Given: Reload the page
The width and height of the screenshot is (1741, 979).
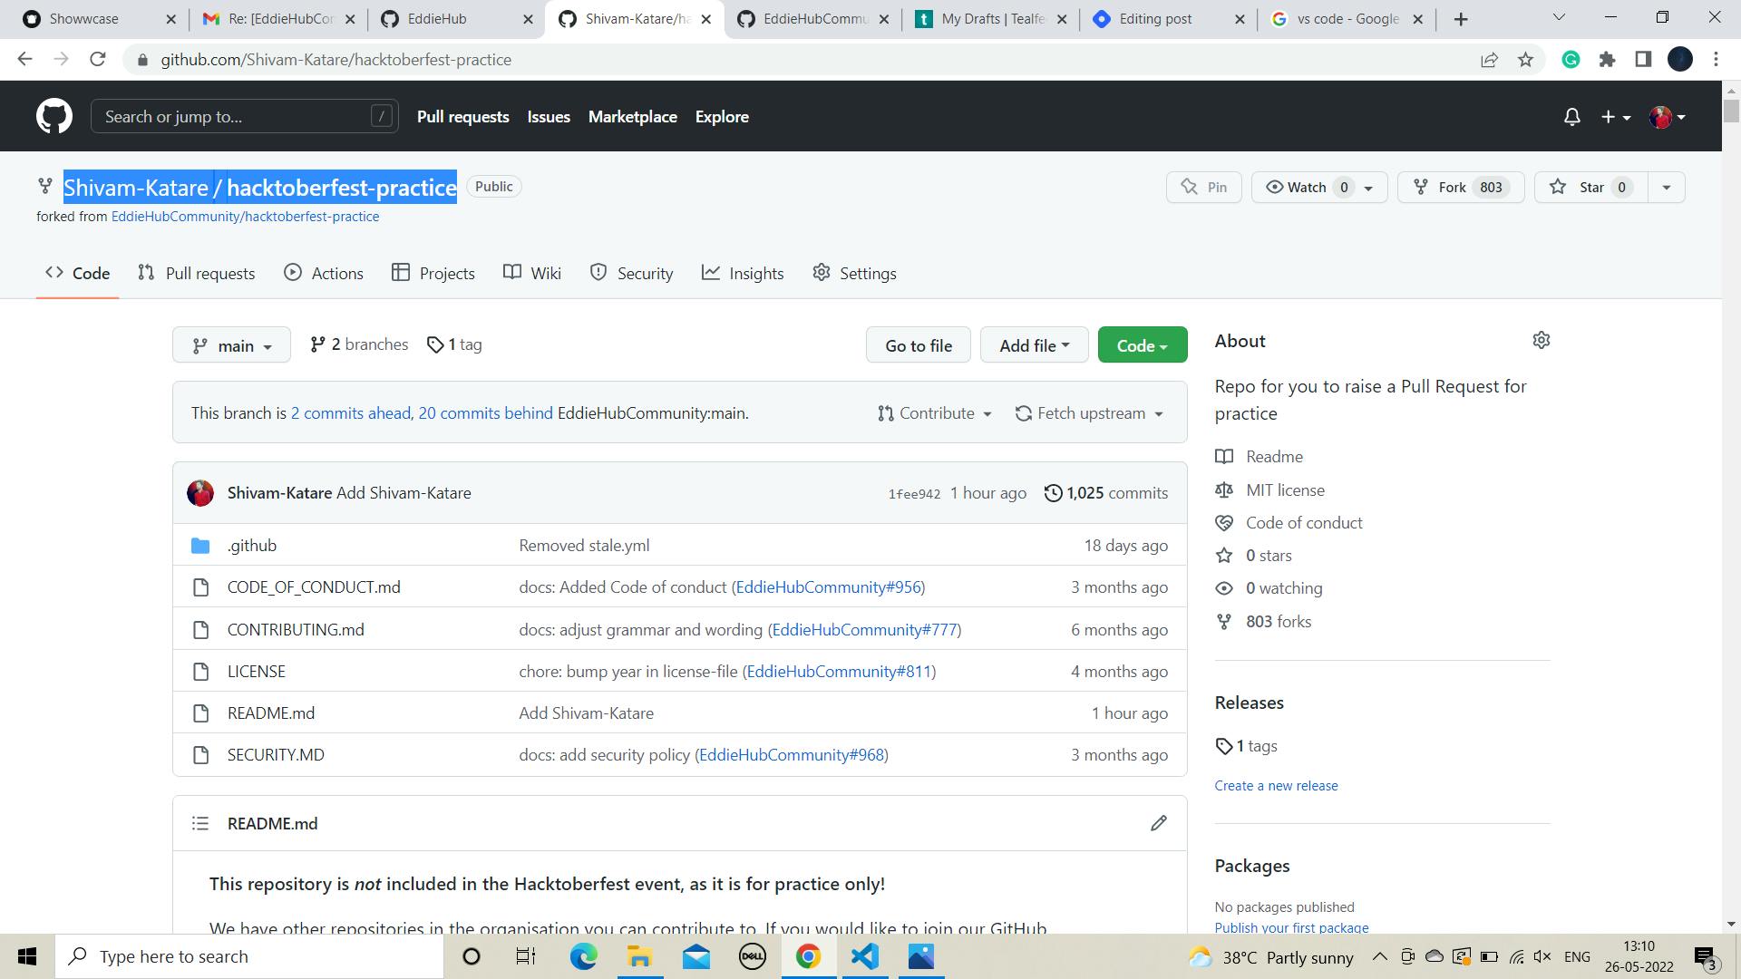Looking at the screenshot, I should (x=98, y=60).
